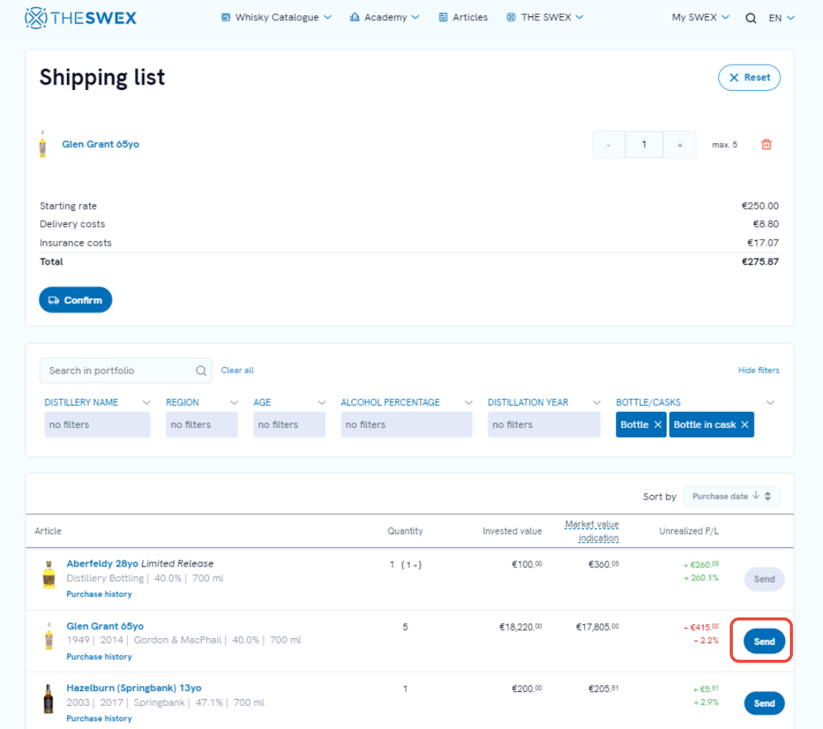The image size is (823, 729).
Task: Click Distillery Name no filters box
Action: tap(97, 425)
